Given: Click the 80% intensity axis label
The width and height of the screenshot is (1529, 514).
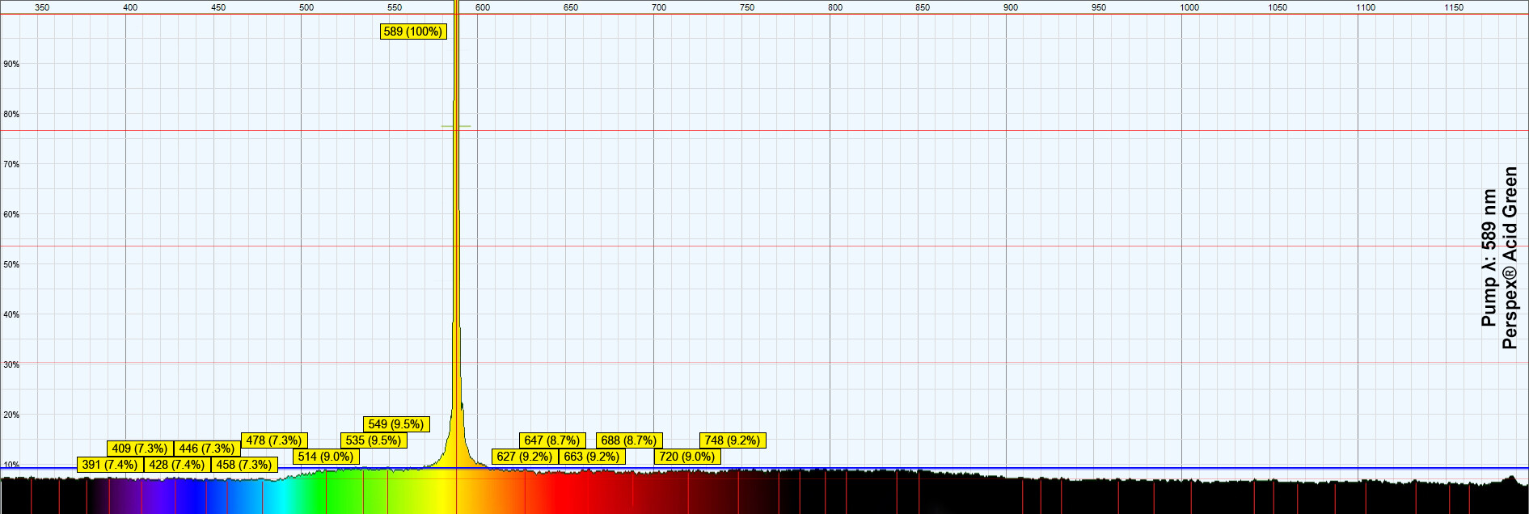Looking at the screenshot, I should click(x=11, y=114).
